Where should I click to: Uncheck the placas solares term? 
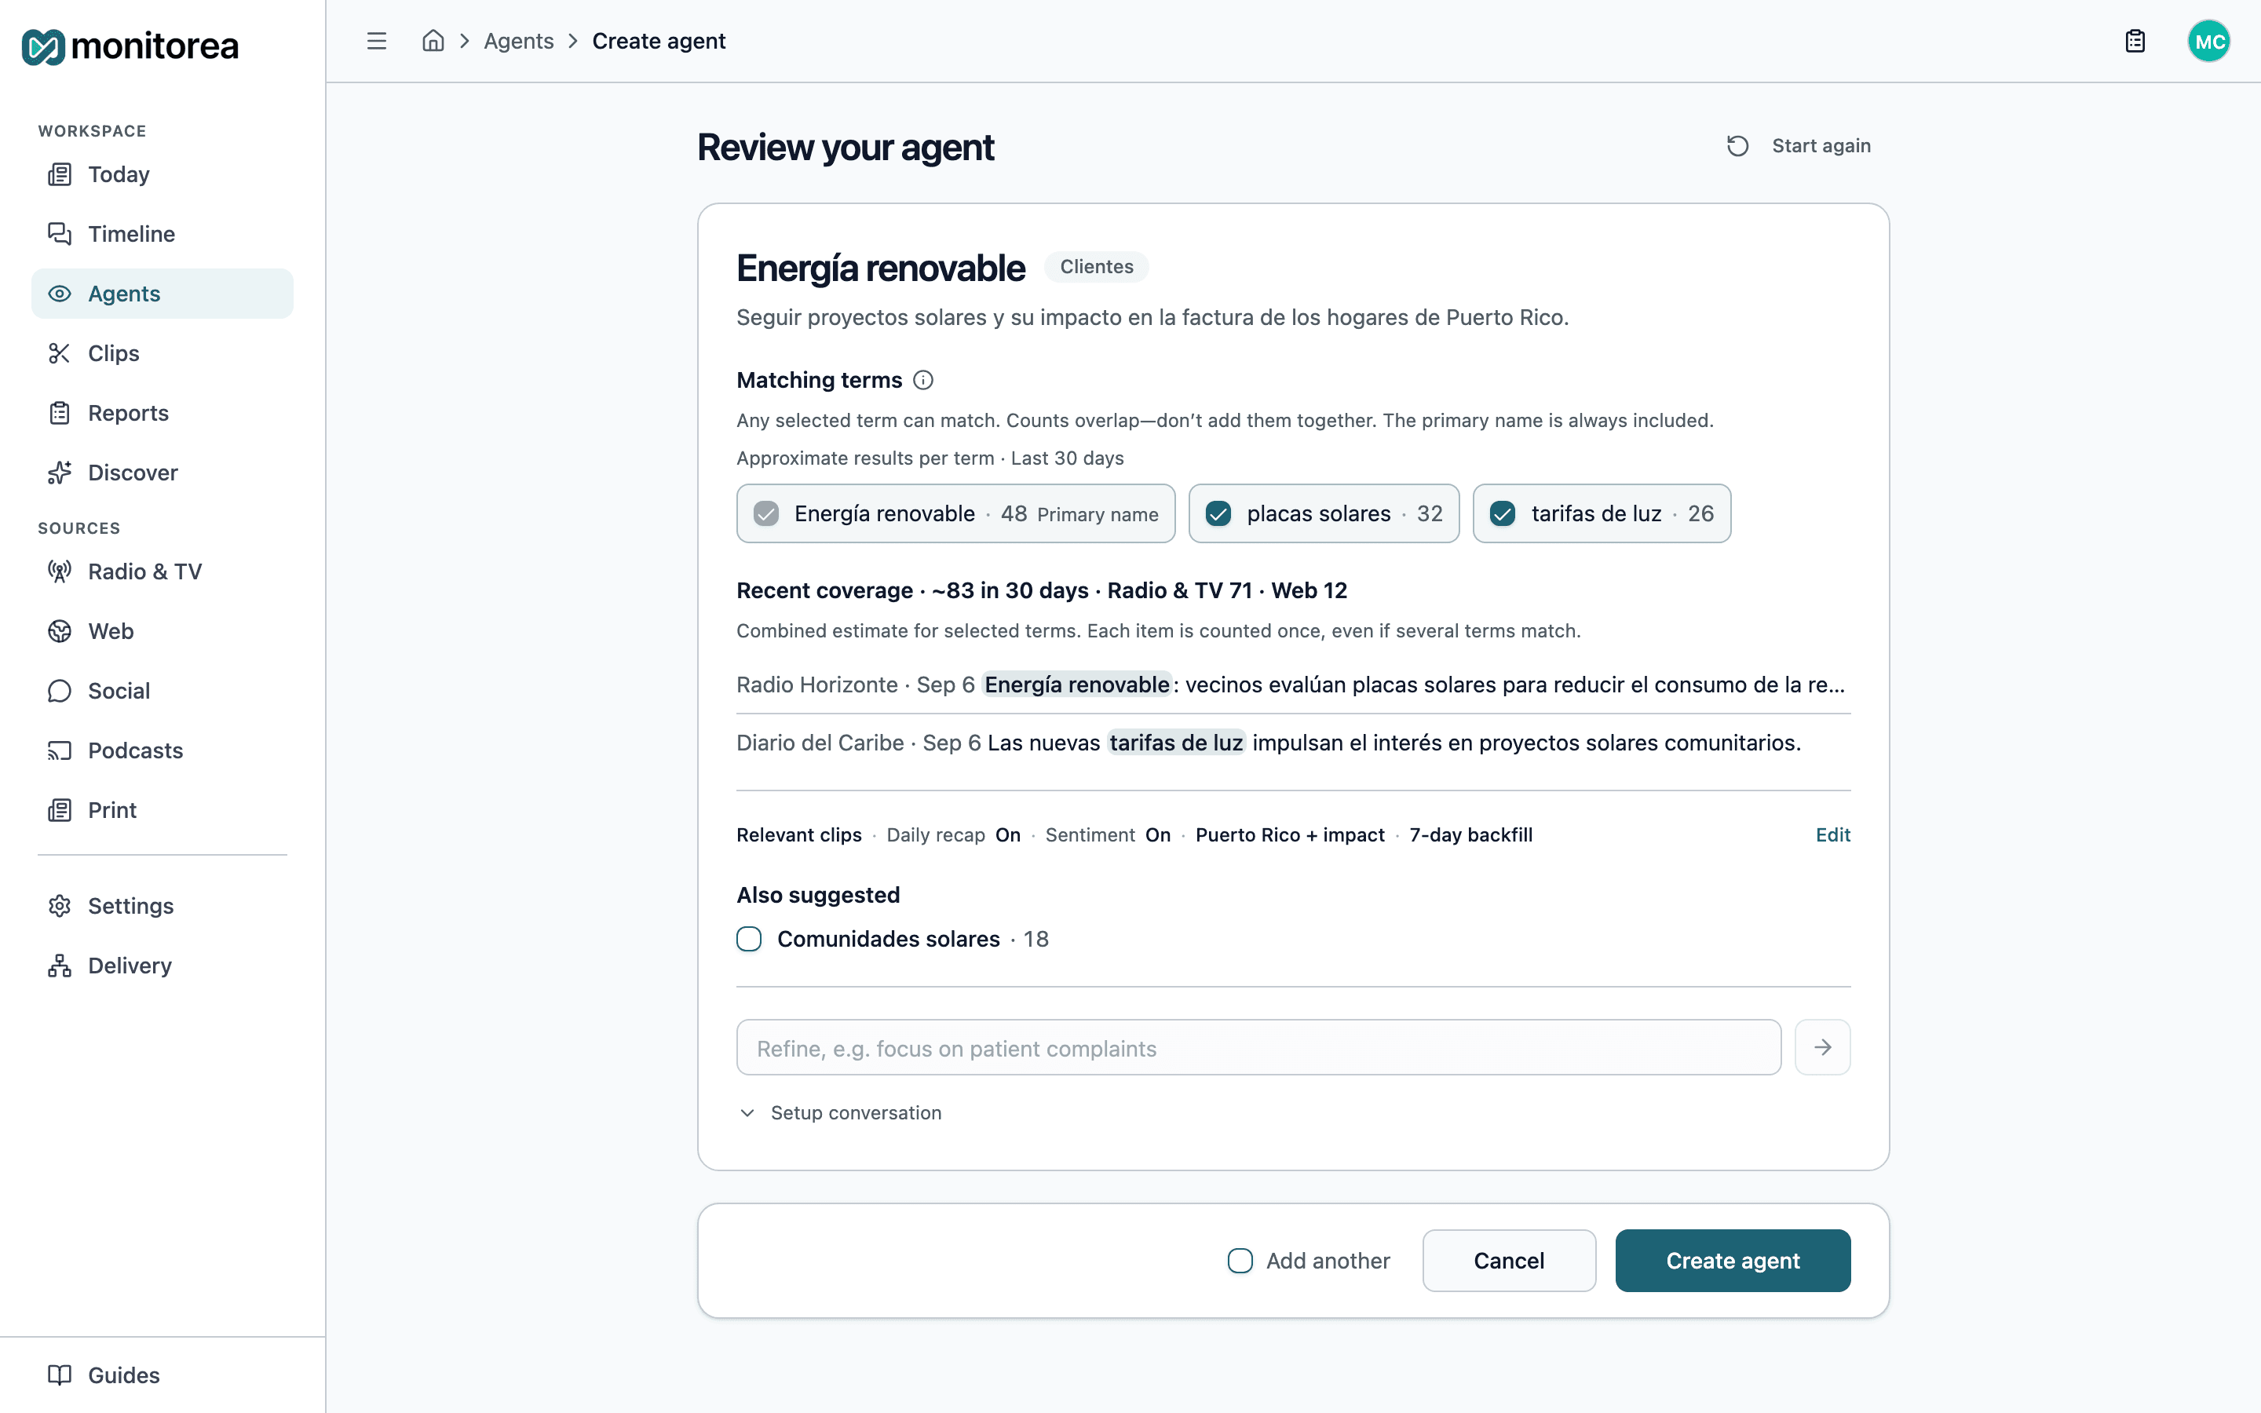1218,514
